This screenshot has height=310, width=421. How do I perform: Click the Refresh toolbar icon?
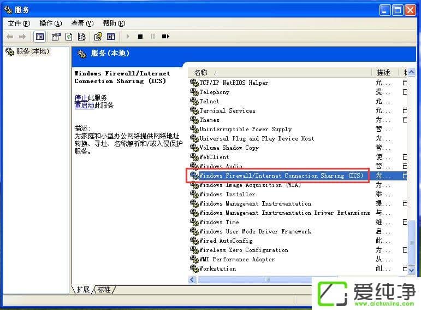click(69, 37)
